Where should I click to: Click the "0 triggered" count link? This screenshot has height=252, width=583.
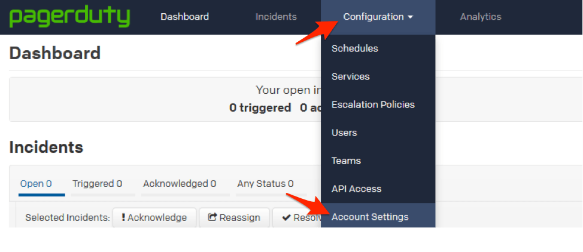coord(260,107)
